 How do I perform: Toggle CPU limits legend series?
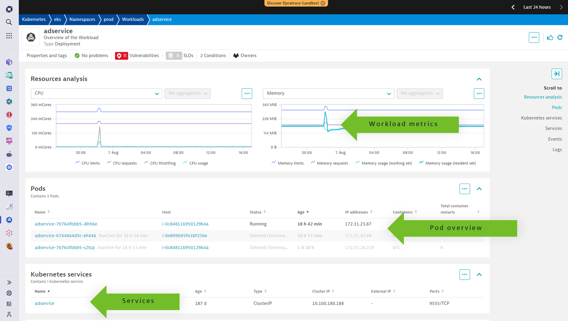point(87,163)
